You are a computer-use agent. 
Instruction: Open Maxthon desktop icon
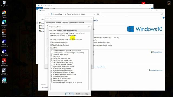pos(4,81)
